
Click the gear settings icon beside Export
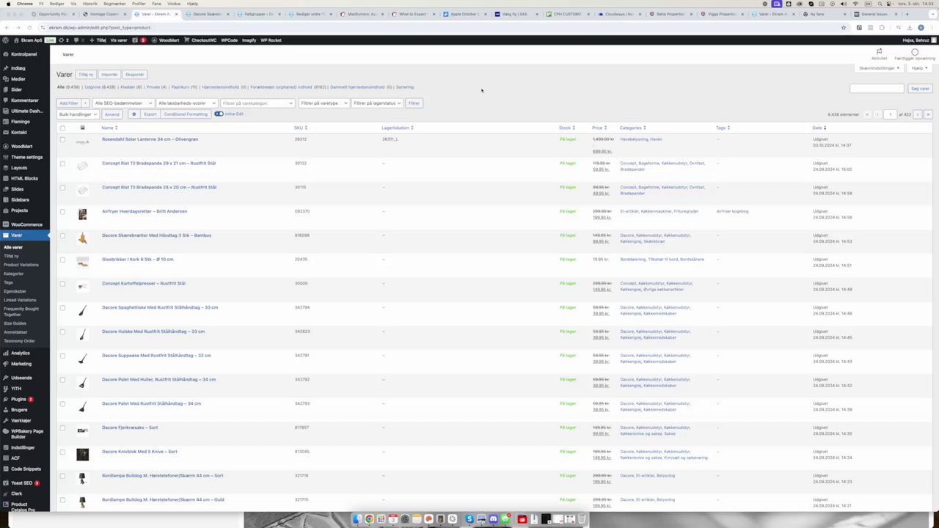tap(134, 114)
